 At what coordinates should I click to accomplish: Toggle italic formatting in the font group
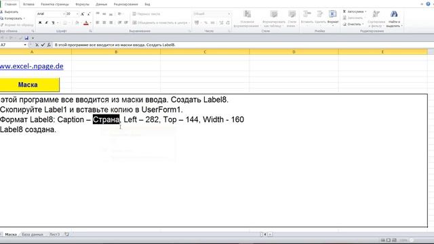[x=46, y=22]
